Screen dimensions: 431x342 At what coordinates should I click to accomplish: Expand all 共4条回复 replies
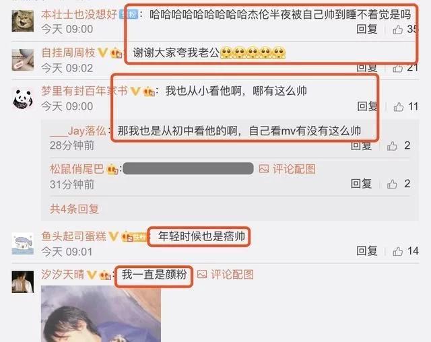tap(74, 209)
